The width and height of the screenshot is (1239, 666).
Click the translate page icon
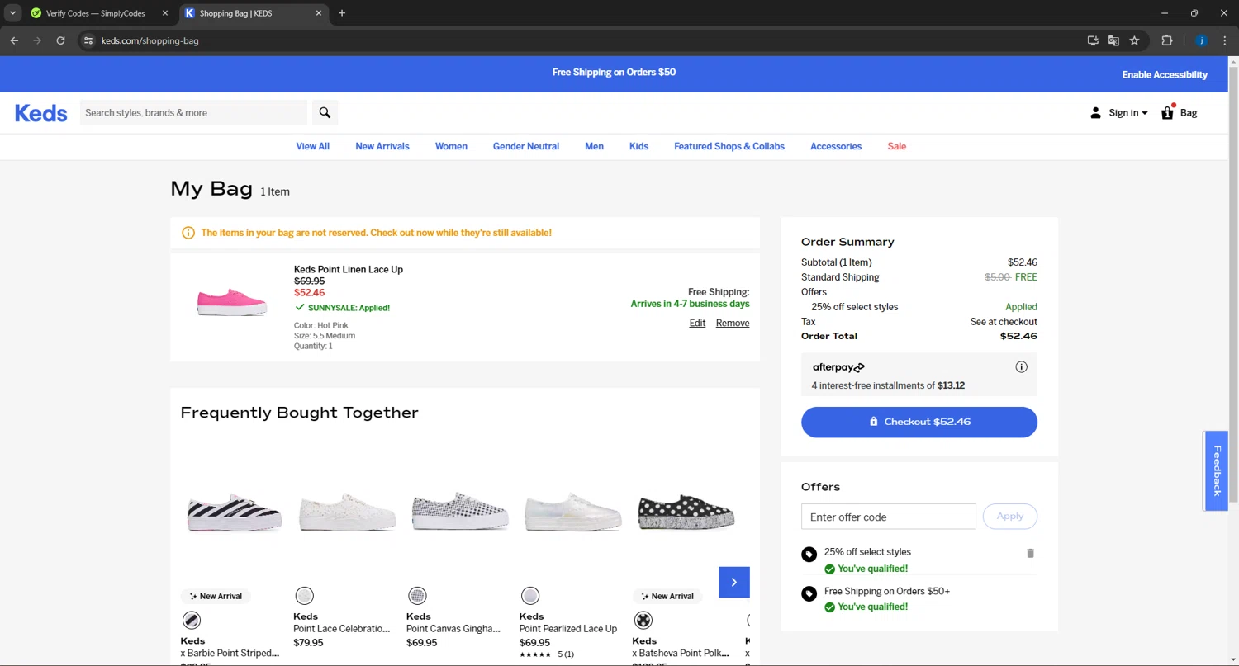point(1113,40)
